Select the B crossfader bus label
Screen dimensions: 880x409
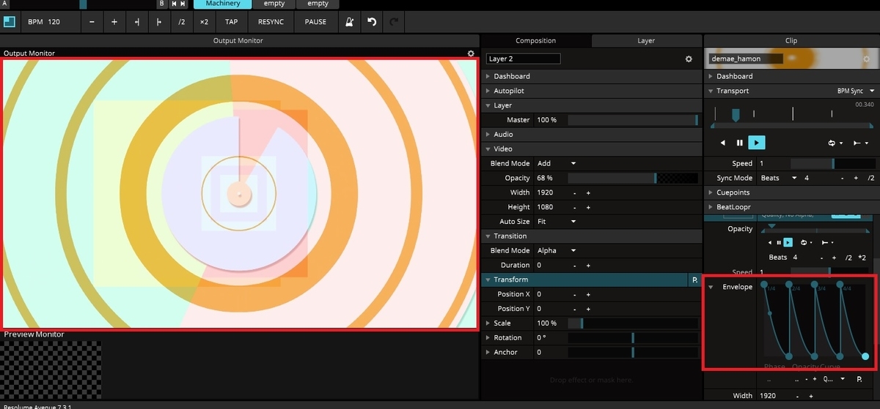(x=161, y=4)
